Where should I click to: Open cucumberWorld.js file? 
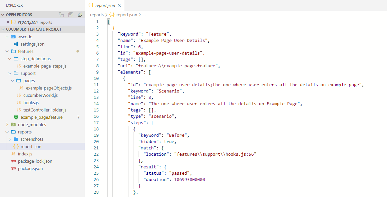(x=40, y=95)
